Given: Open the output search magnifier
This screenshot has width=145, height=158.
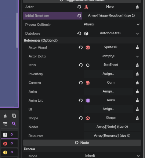Looking at the screenshot, I should pyautogui.click(x=14, y=124).
